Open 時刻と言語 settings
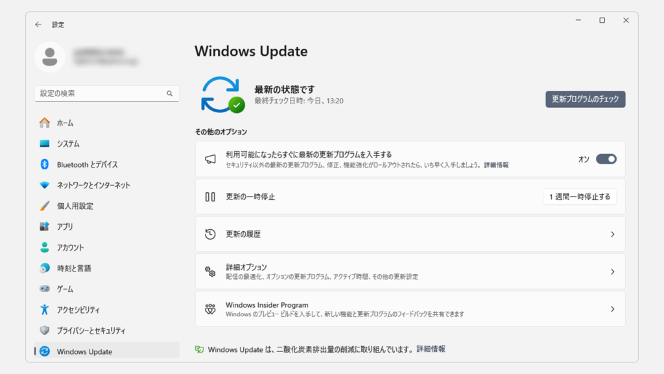The width and height of the screenshot is (664, 374). [107, 268]
